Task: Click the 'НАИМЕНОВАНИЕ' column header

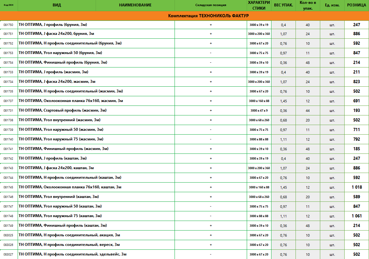Action: point(135,5)
